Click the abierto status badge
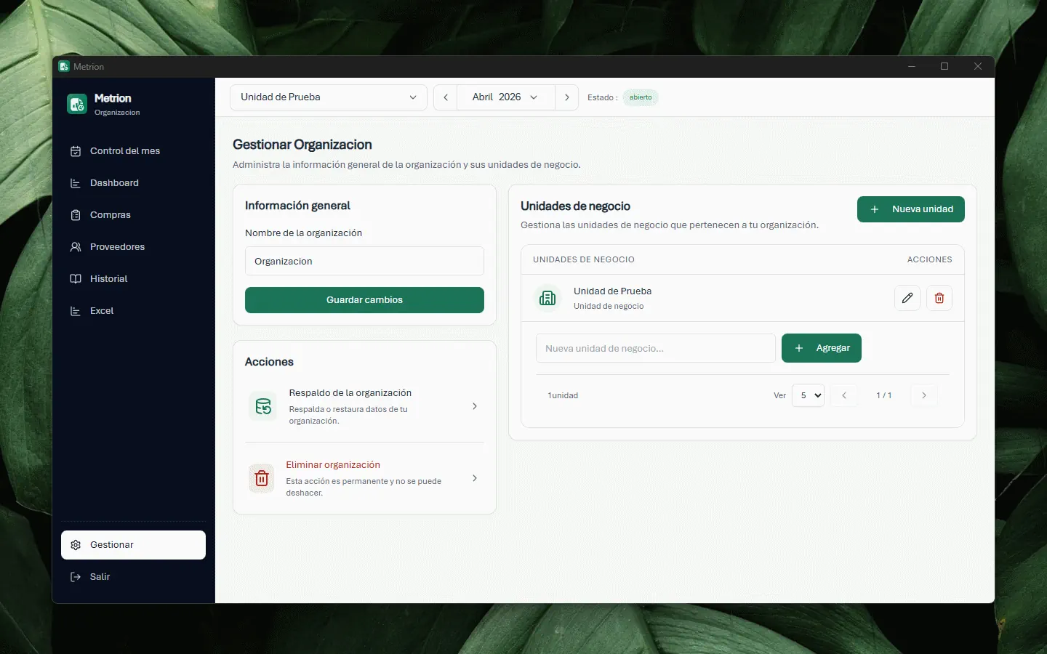This screenshot has width=1047, height=654. tap(641, 97)
